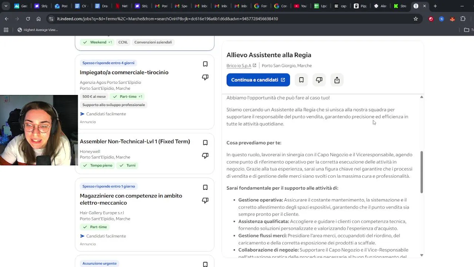Bookmark the Assembler Non-Technical-Lvl 1 job
474x267 pixels.
click(x=205, y=143)
